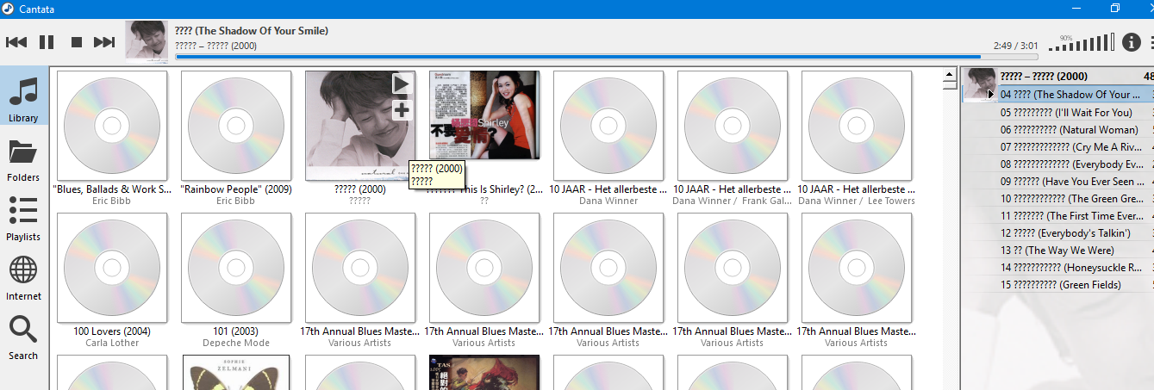Add the hovered album to play queue

click(x=402, y=109)
